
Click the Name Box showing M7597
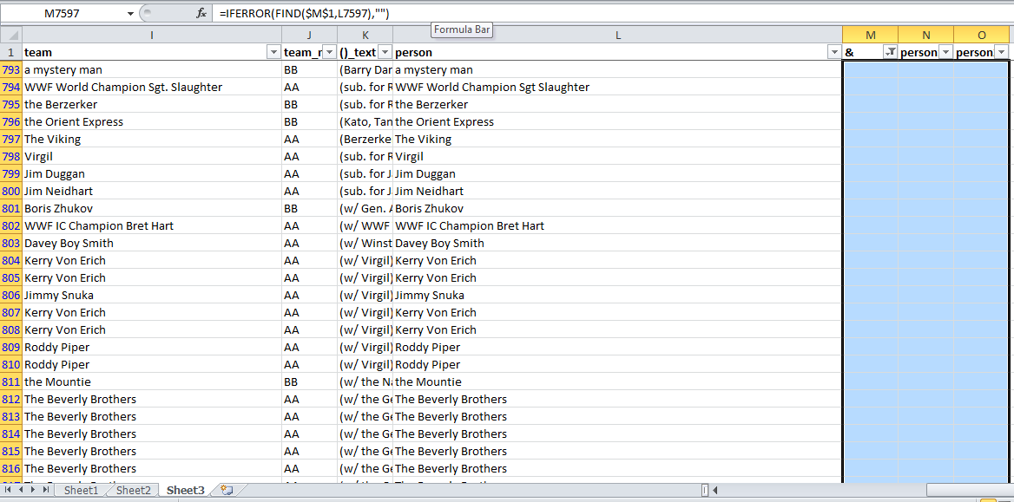[63, 14]
